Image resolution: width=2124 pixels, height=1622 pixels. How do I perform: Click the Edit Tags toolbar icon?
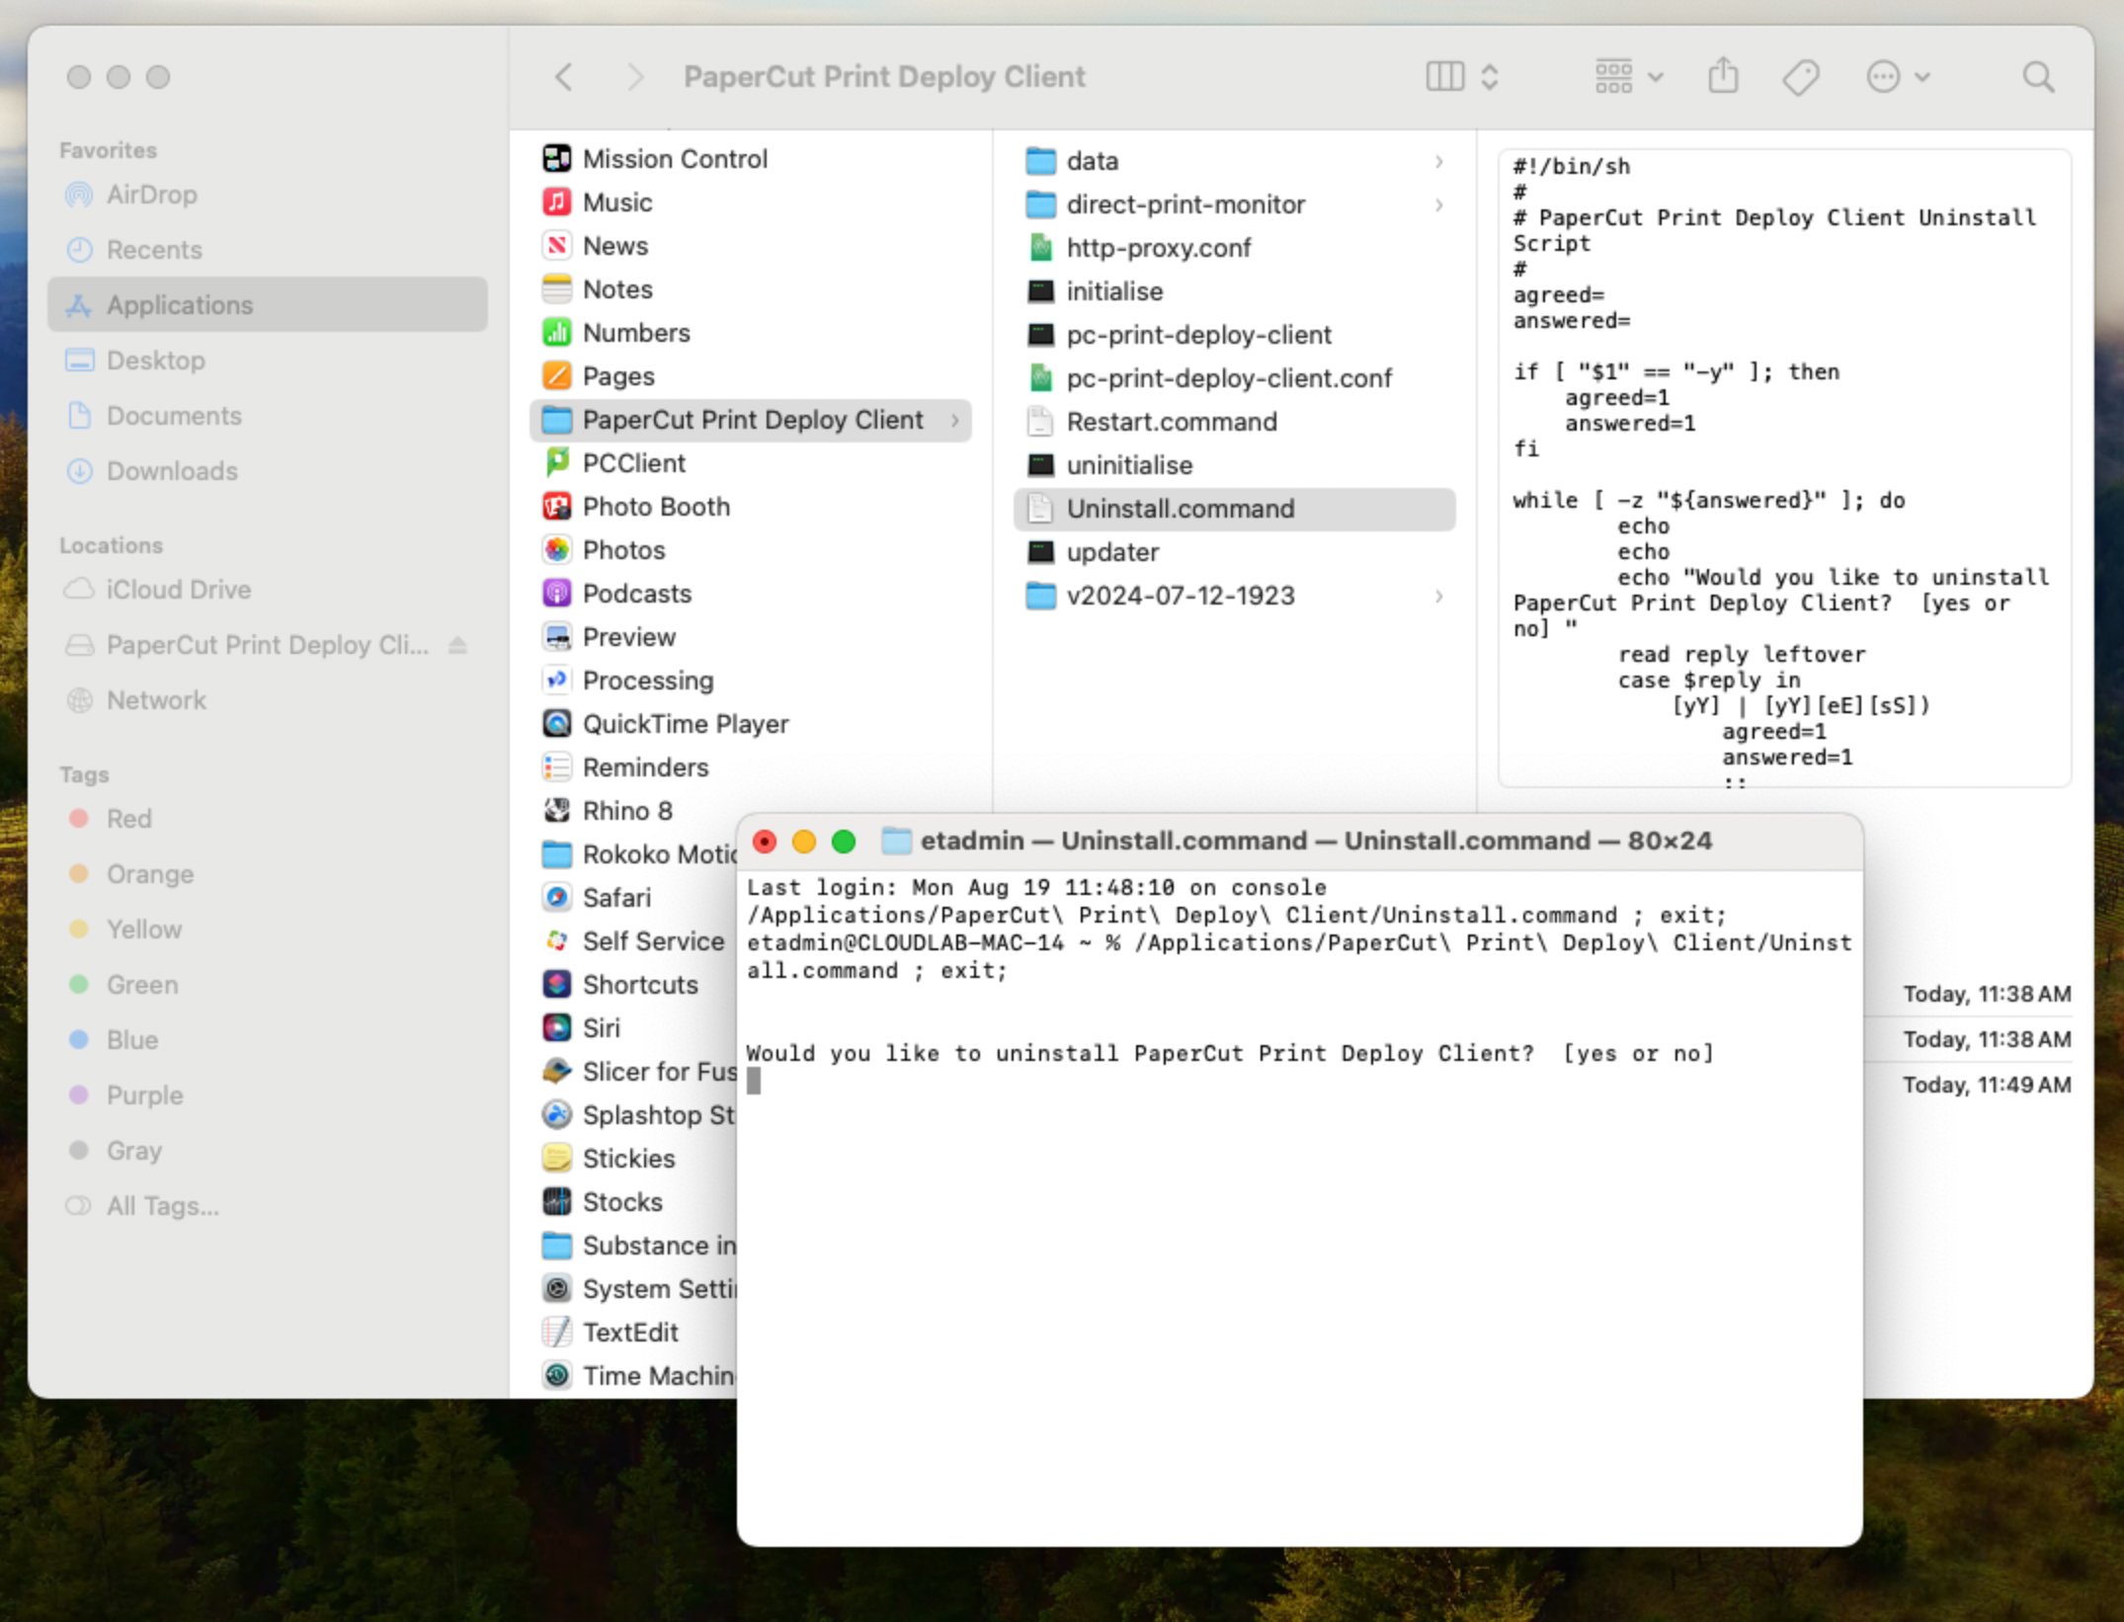click(x=1801, y=77)
